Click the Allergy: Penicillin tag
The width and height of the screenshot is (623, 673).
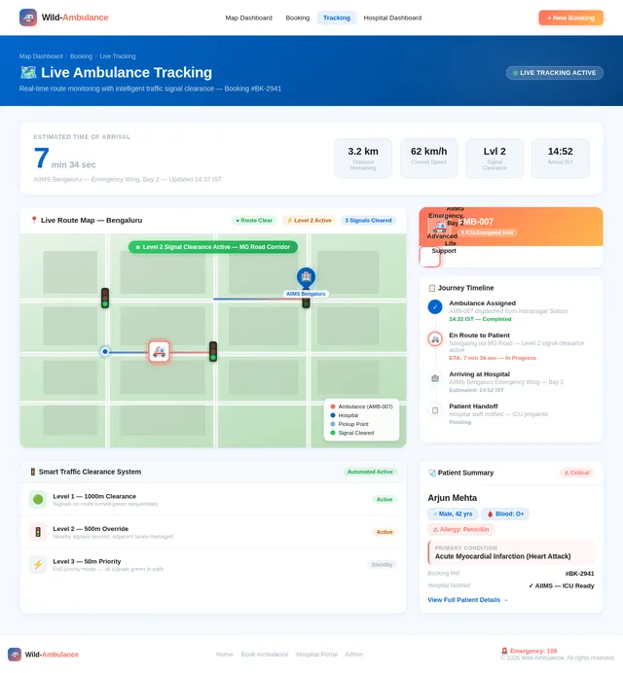(461, 530)
